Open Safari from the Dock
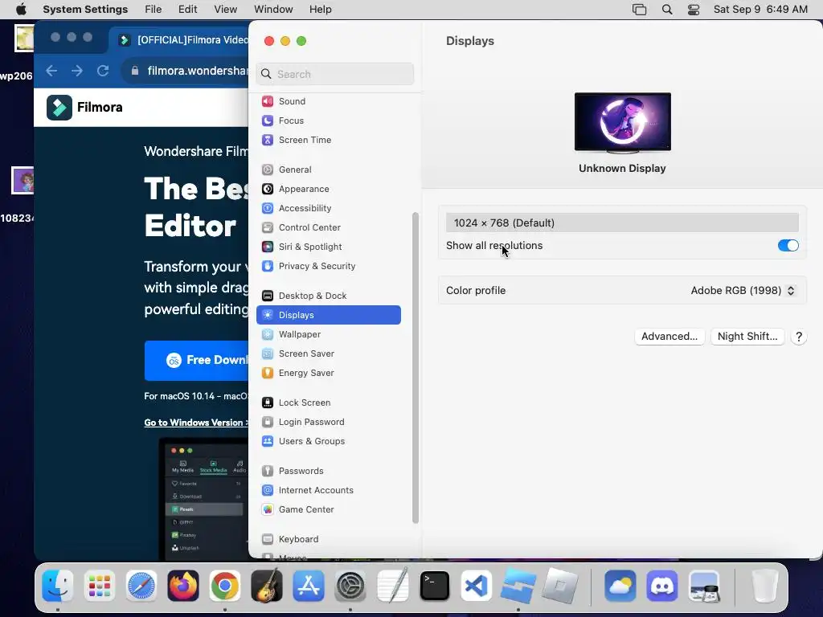Screen dimensions: 823x617 (141, 586)
